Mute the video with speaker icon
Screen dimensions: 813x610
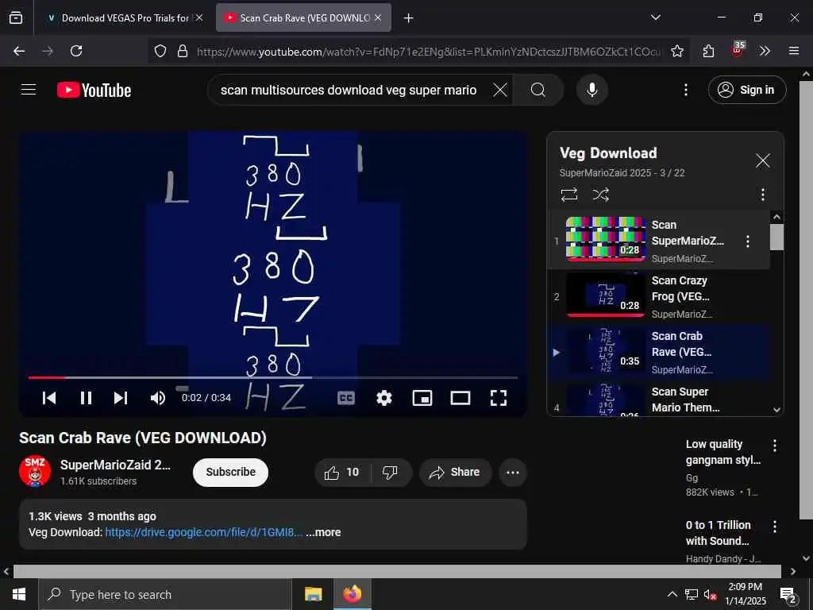point(158,398)
